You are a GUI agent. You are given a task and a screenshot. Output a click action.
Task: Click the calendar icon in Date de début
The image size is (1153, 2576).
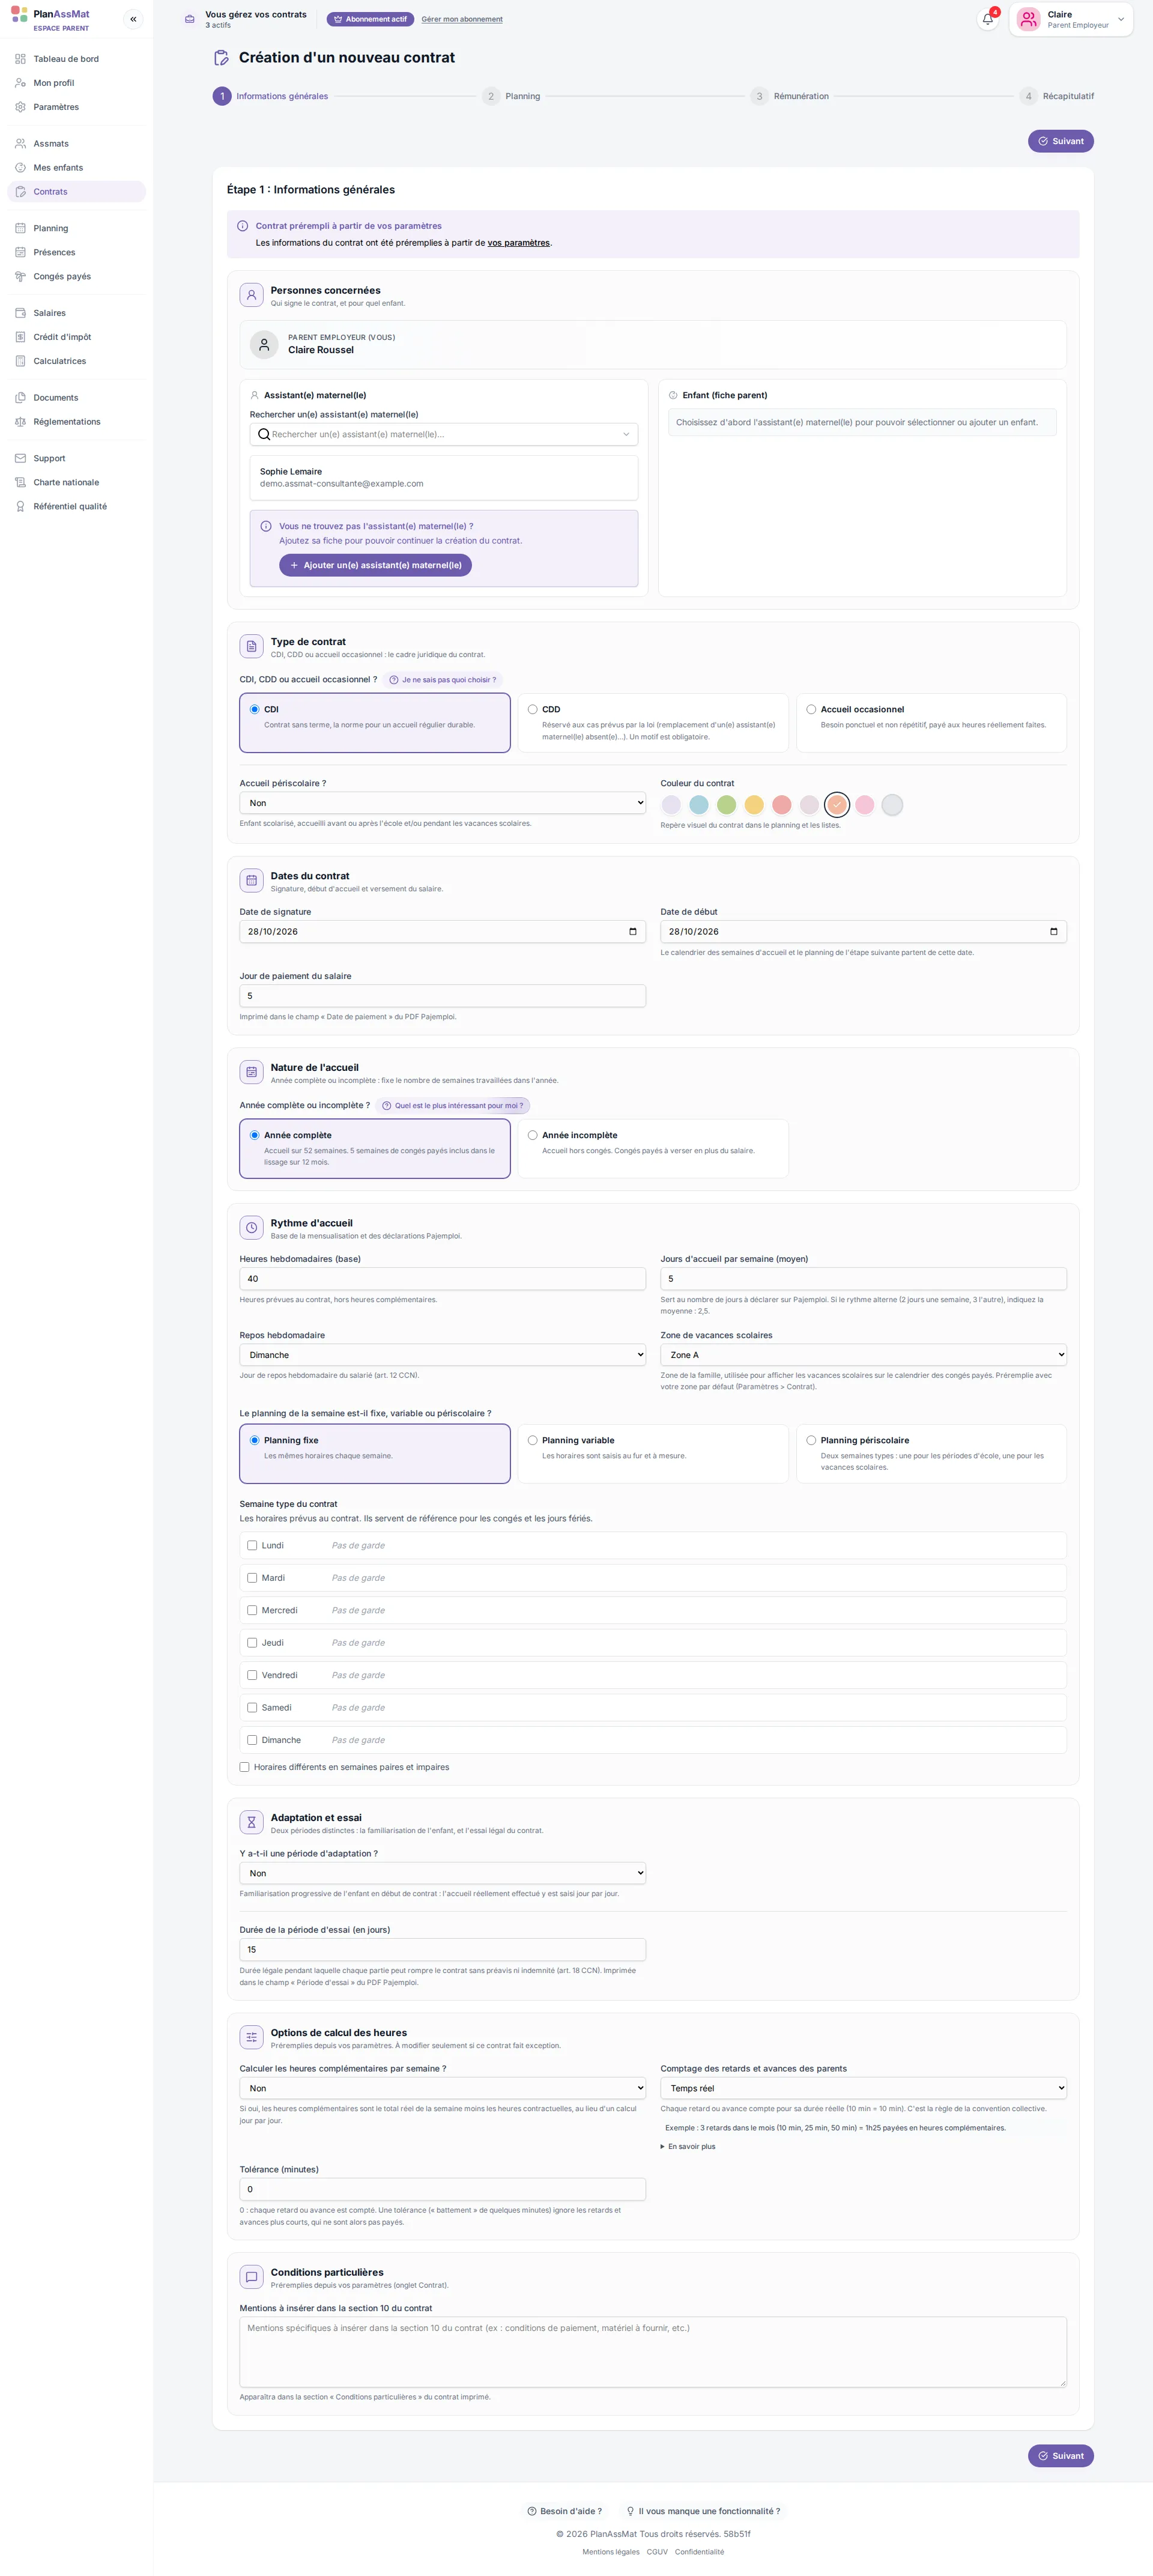coord(1053,931)
